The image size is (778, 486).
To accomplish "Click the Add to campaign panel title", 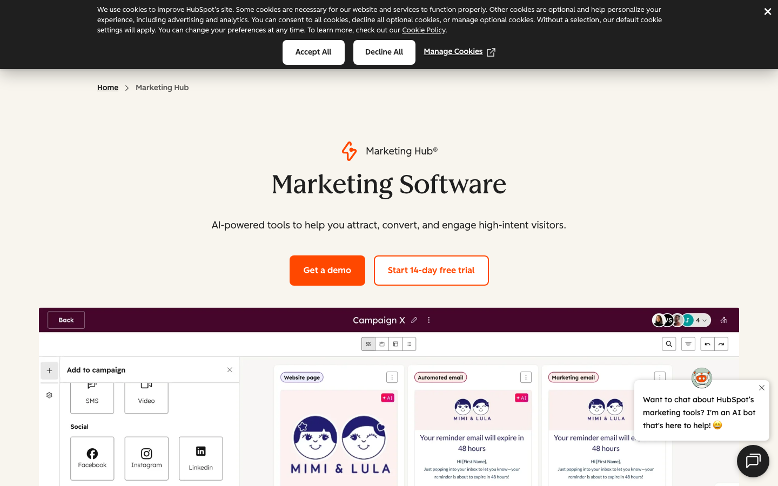I will 96,370.
